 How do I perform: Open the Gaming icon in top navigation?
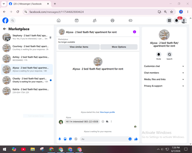pos(131,20)
